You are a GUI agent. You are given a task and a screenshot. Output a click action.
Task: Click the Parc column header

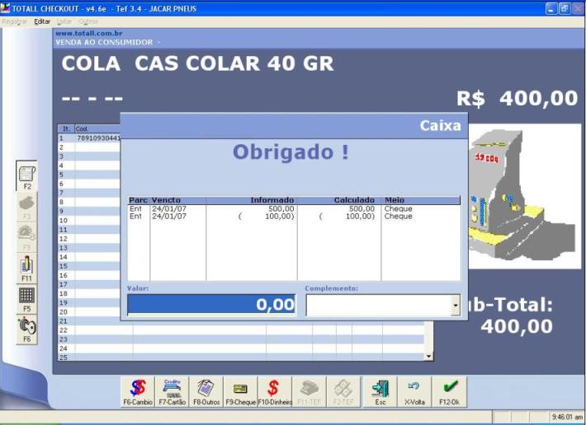coord(139,200)
